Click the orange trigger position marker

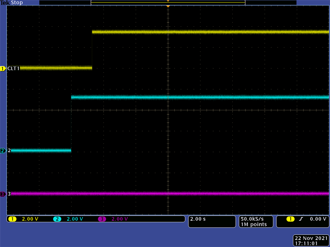[168, 7]
